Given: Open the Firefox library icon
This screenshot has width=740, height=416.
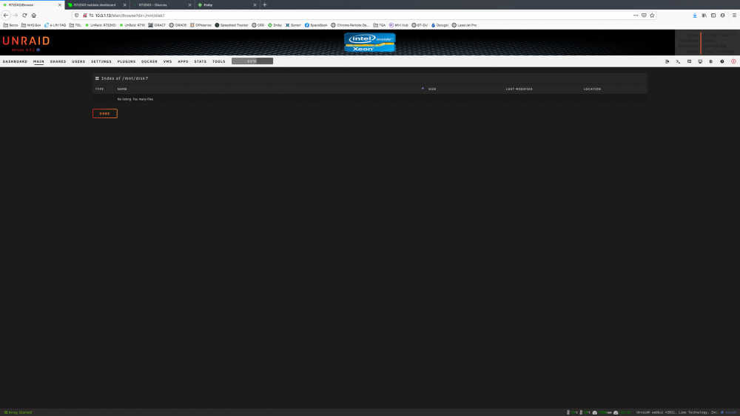Looking at the screenshot, I should click(x=704, y=15).
